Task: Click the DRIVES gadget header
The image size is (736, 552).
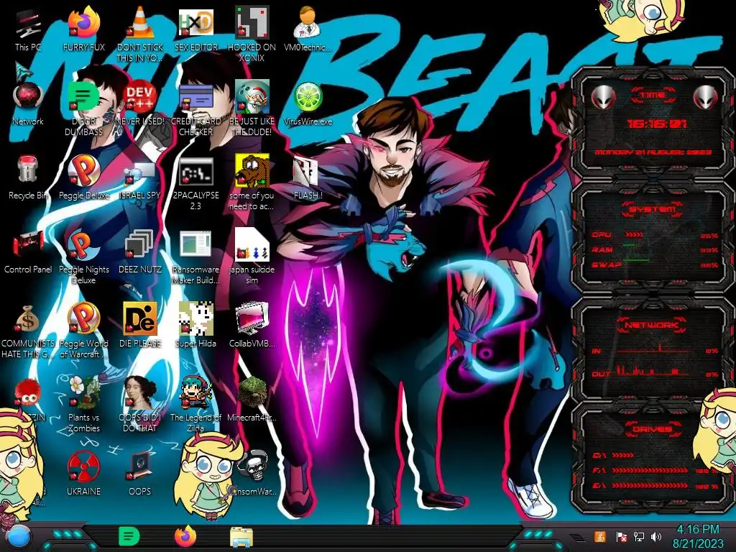Action: point(653,429)
